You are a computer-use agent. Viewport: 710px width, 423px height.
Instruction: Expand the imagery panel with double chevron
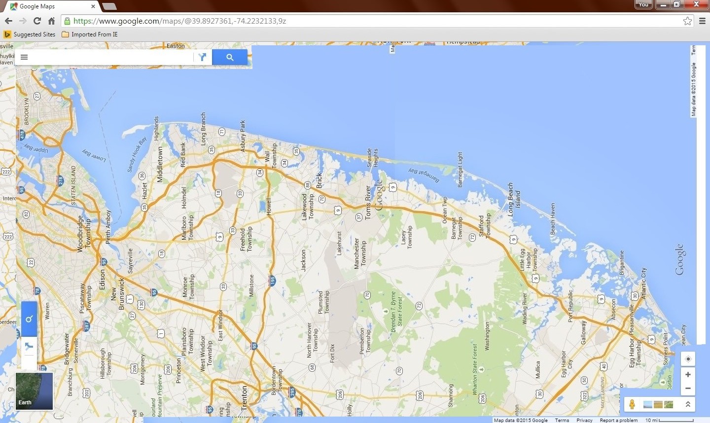pyautogui.click(x=688, y=404)
